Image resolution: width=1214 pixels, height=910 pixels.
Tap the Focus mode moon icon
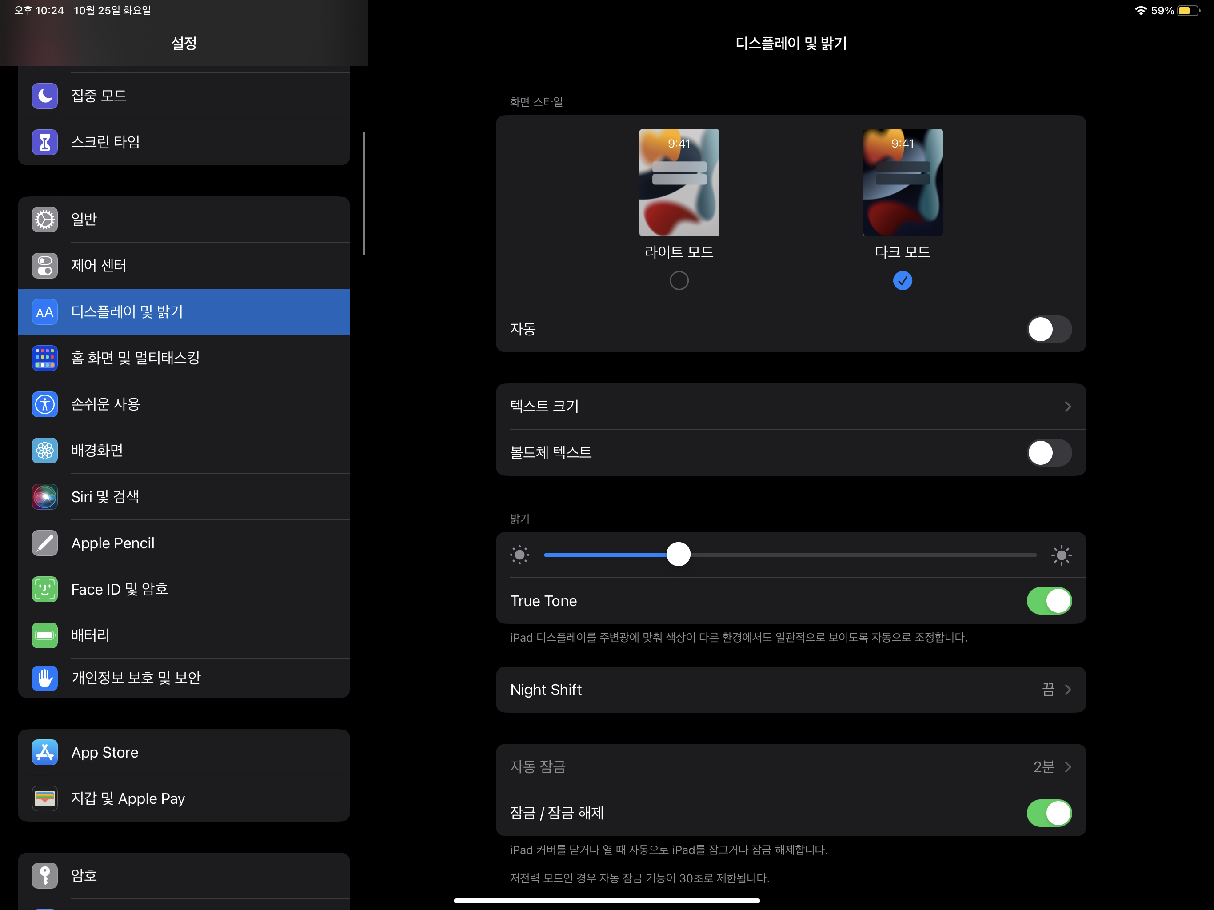44,96
